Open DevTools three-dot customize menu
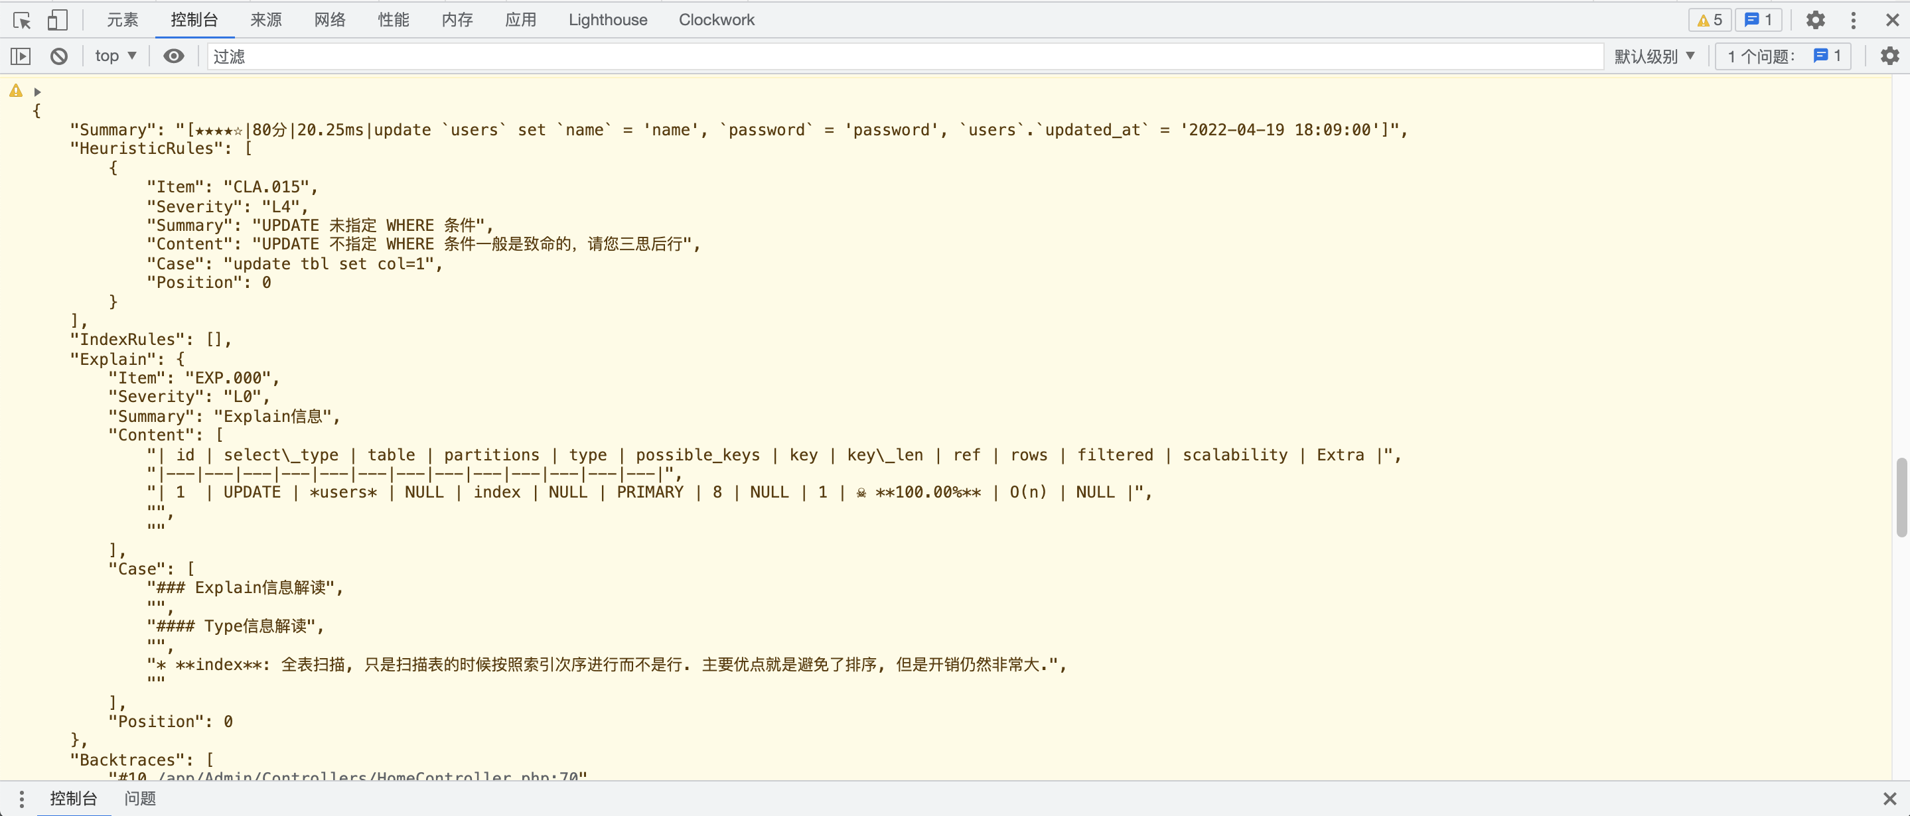The image size is (1910, 816). [1853, 20]
